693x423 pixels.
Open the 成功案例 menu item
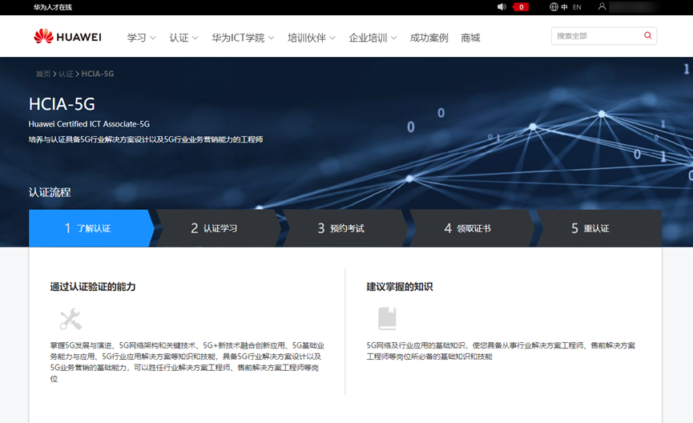click(x=429, y=38)
